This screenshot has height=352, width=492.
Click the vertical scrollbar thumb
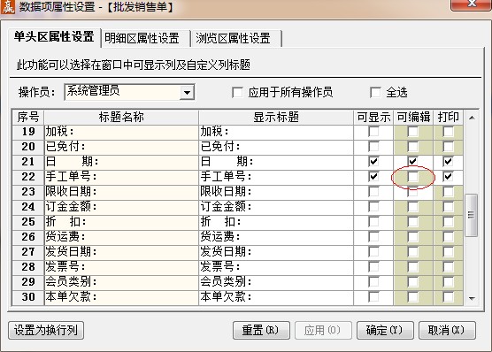point(472,215)
